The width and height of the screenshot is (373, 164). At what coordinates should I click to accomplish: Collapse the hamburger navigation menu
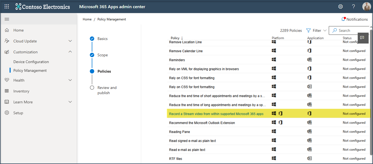coord(7,19)
